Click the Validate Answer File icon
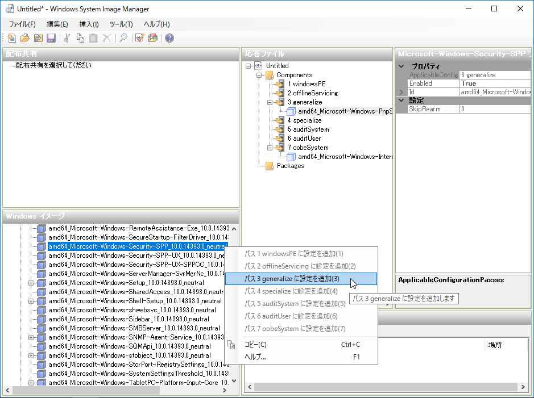Screen dimensions: 534x398 pos(140,38)
